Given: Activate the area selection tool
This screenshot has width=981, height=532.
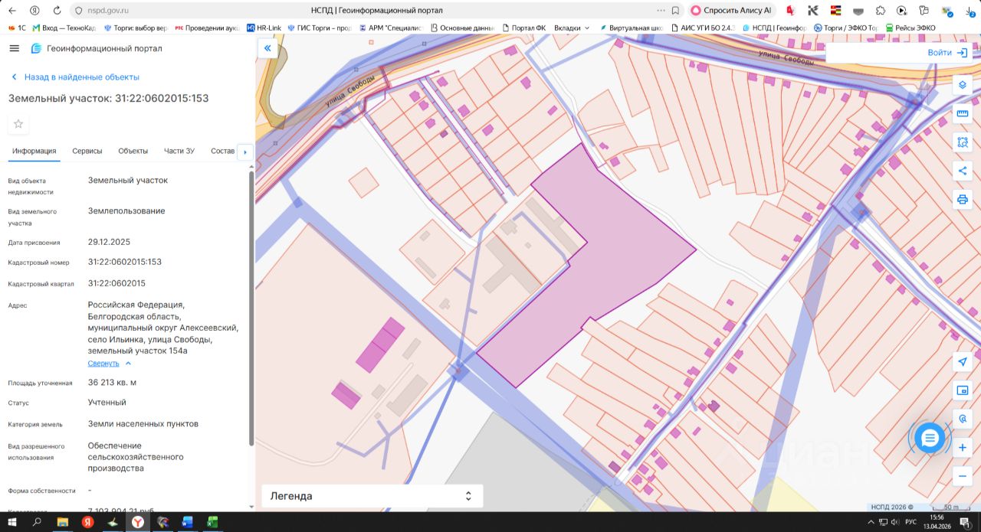Looking at the screenshot, I should point(963,142).
